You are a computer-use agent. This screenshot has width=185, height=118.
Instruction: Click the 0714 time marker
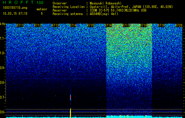pyautogui.click(x=73, y=25)
